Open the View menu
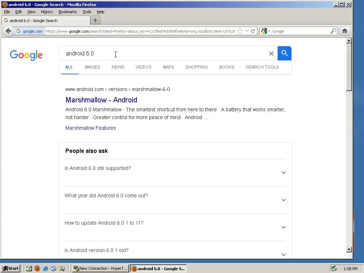 [31, 12]
